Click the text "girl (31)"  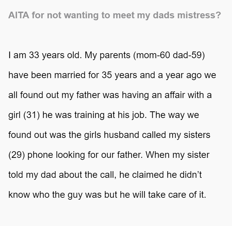pyautogui.click(x=24, y=115)
